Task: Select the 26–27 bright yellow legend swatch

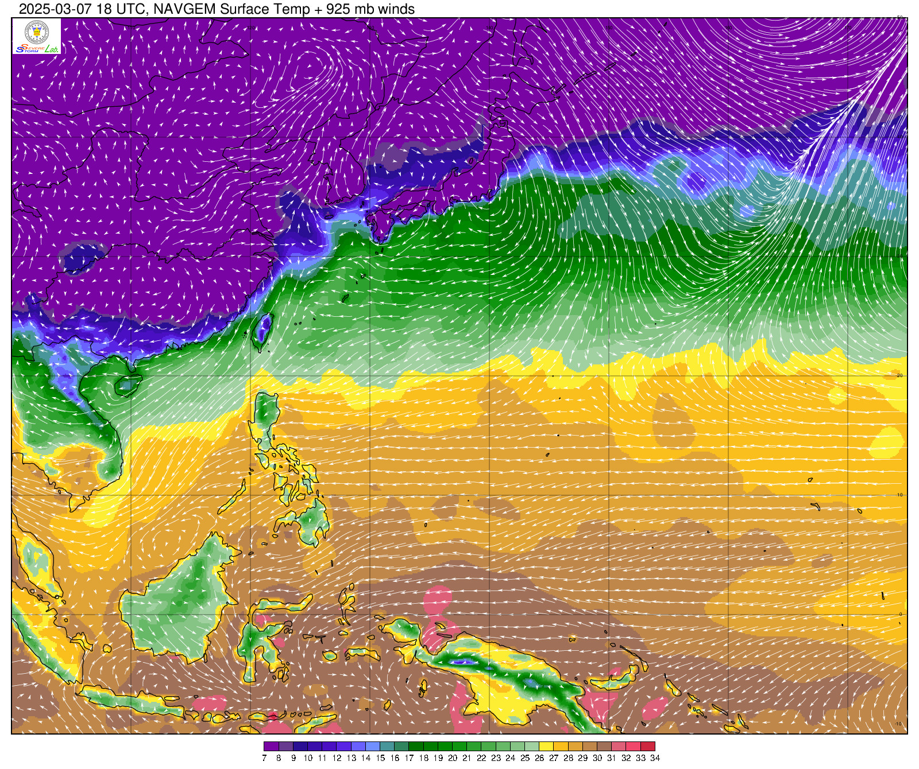Action: pyautogui.click(x=546, y=747)
